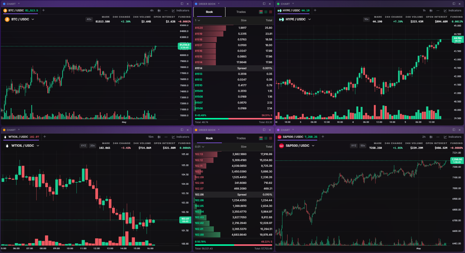
Task: Click the purple dot in S&P500 chart header
Action: (x=278, y=130)
